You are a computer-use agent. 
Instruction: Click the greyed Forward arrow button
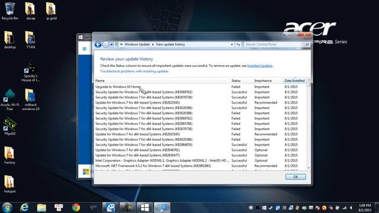pos(105,44)
